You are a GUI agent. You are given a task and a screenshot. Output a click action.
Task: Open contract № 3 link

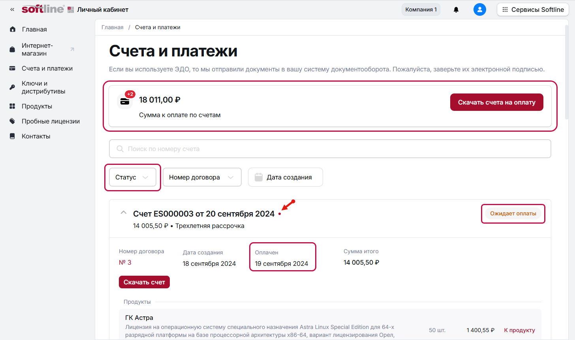tap(125, 262)
